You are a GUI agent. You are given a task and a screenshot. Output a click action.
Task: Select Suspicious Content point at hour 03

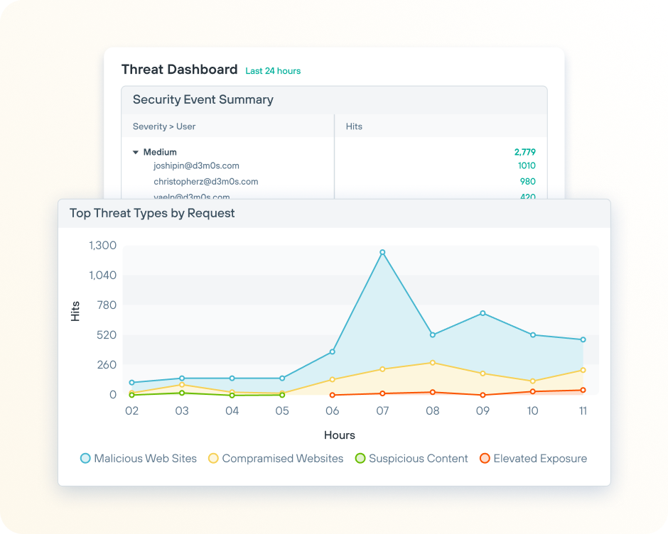182,393
